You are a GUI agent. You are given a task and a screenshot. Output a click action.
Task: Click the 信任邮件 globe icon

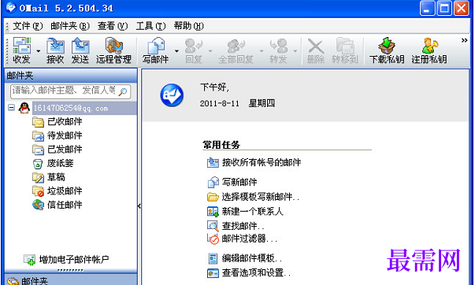(38, 205)
